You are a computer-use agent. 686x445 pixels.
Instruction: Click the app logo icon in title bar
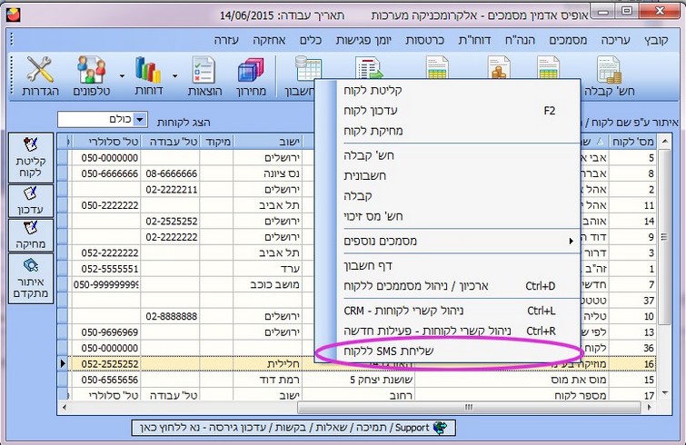point(13,15)
